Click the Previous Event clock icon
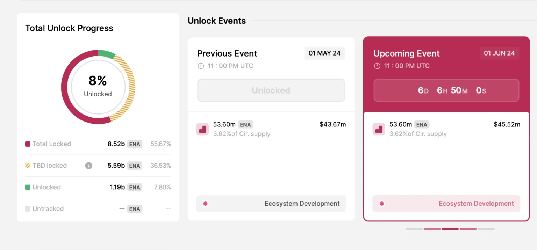The image size is (537, 250). pos(201,66)
